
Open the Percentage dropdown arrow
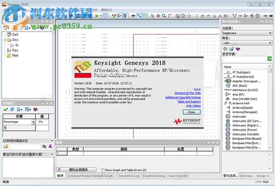point(33,122)
